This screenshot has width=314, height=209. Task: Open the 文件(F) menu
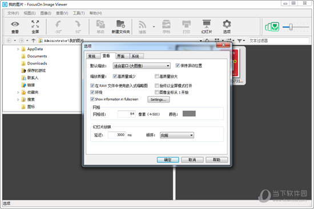(x=13, y=13)
